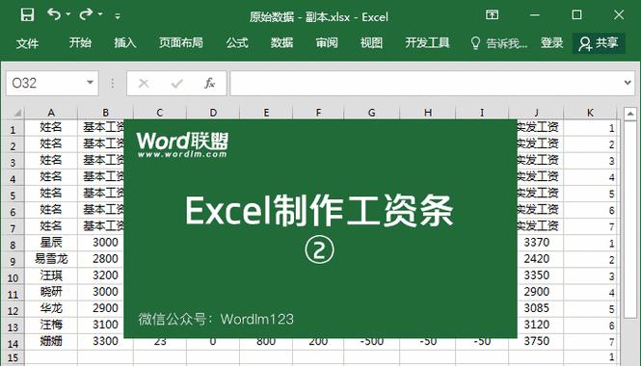The width and height of the screenshot is (641, 366).
Task: Click the 共享 share button
Action: point(599,43)
